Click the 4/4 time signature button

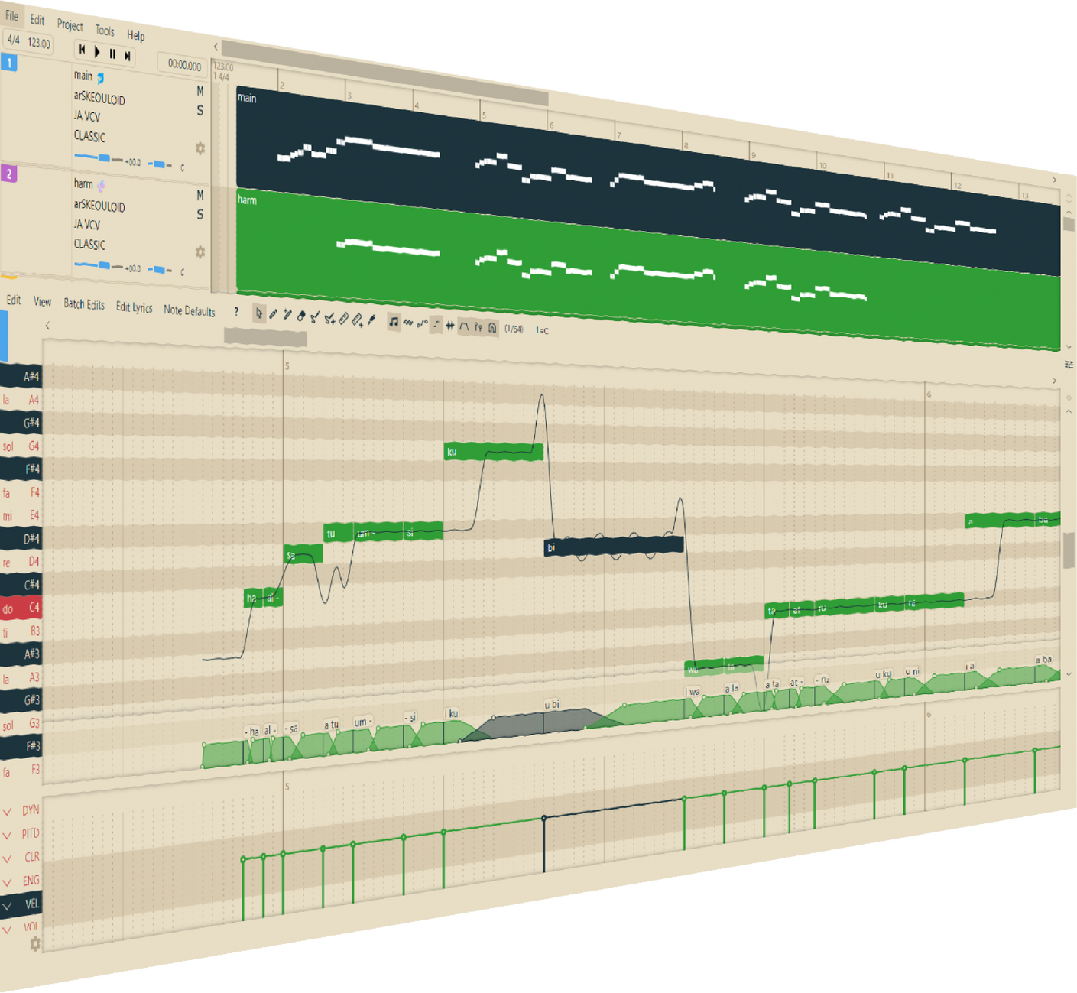tap(13, 39)
